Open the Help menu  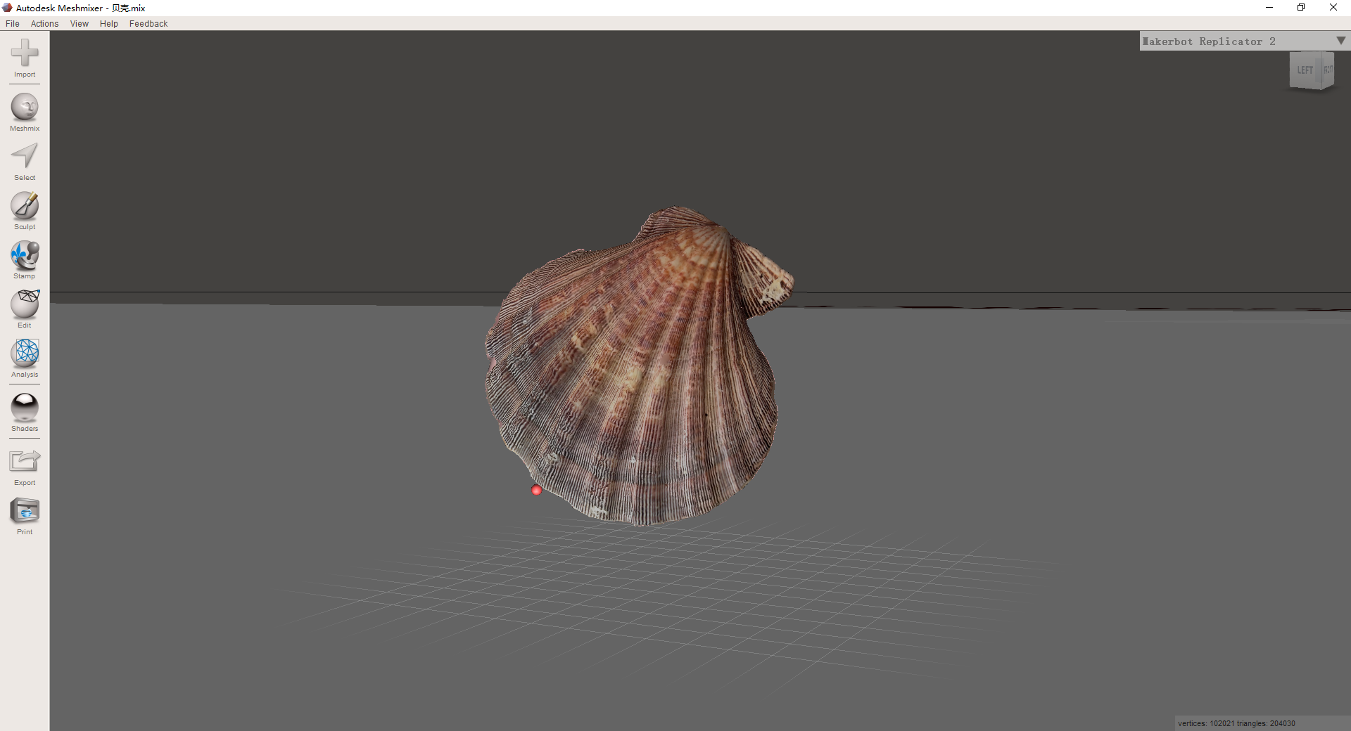pyautogui.click(x=108, y=23)
